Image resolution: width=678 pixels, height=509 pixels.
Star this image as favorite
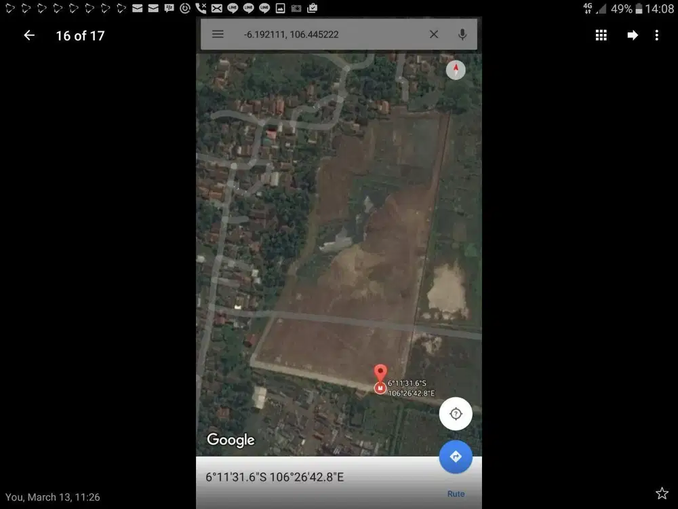(x=662, y=493)
